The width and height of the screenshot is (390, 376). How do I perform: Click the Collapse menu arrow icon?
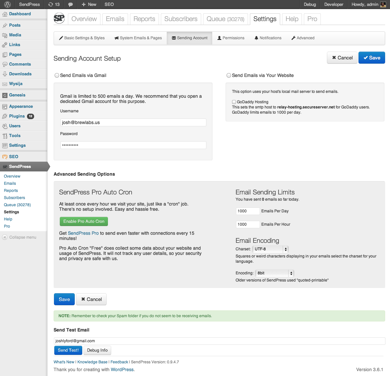[5, 237]
